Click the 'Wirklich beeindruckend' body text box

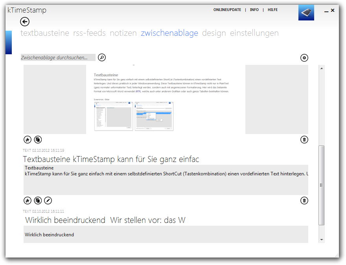[166, 234]
